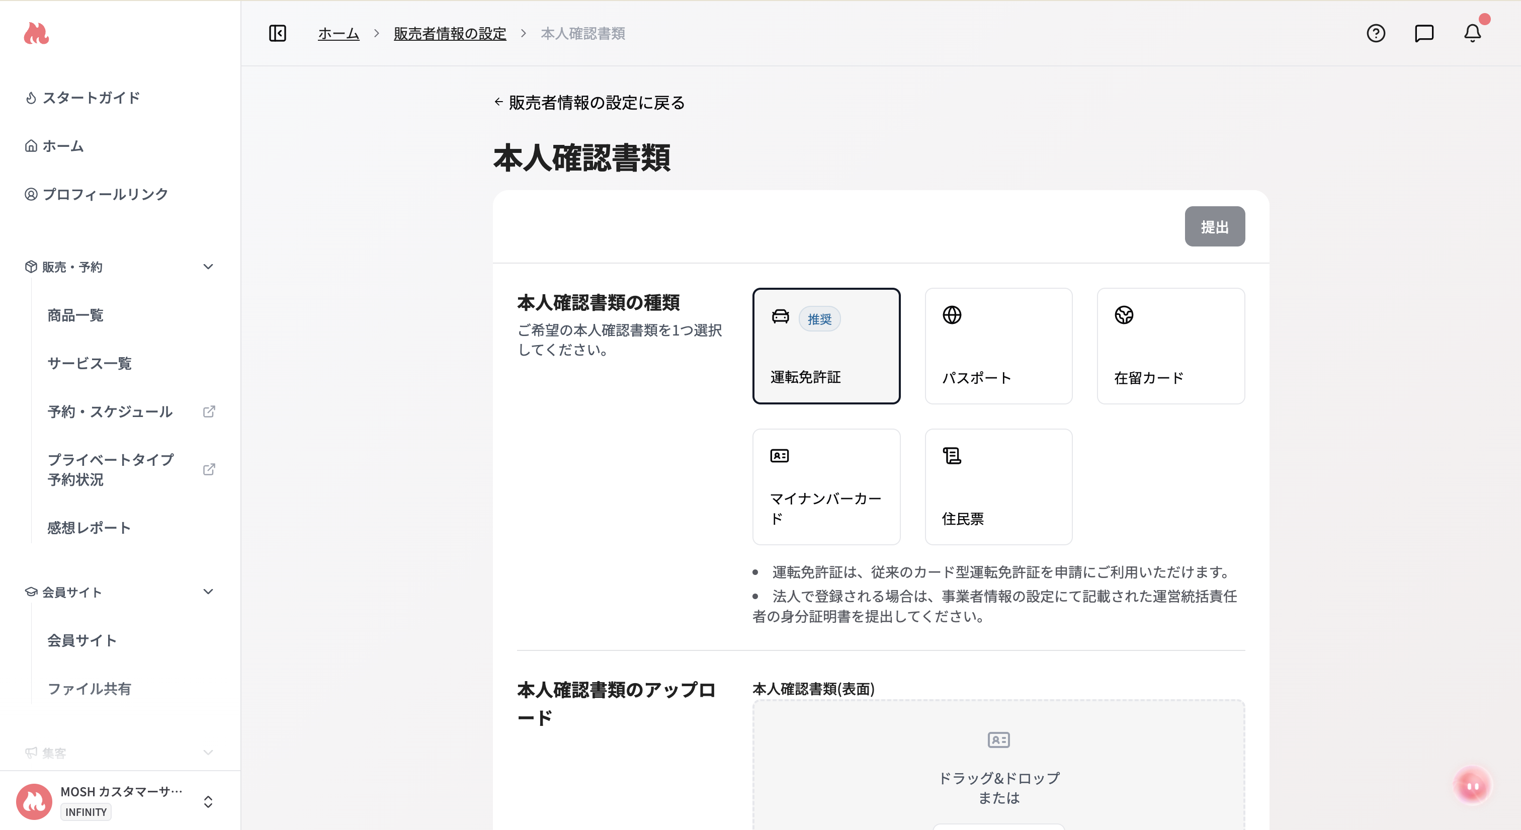Open external link icon beside 予約・スケジュール
Screen dimensions: 1521x830
209,411
